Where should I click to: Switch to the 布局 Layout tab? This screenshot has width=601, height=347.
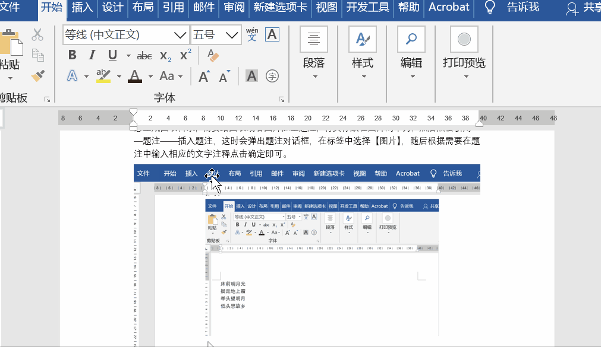click(143, 7)
